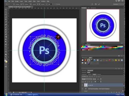The height and width of the screenshot is (96, 129).
Task: Pick the foreground color swatch in toolbar
Action: coord(5,61)
